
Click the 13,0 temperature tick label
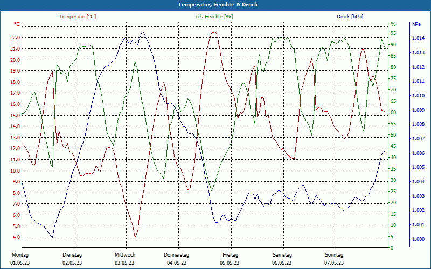(x=15, y=138)
